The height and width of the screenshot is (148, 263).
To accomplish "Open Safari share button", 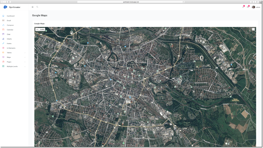I will pyautogui.click(x=252, y=2).
